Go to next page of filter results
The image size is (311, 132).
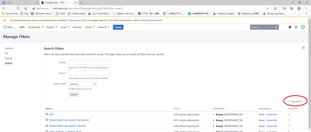click(302, 101)
